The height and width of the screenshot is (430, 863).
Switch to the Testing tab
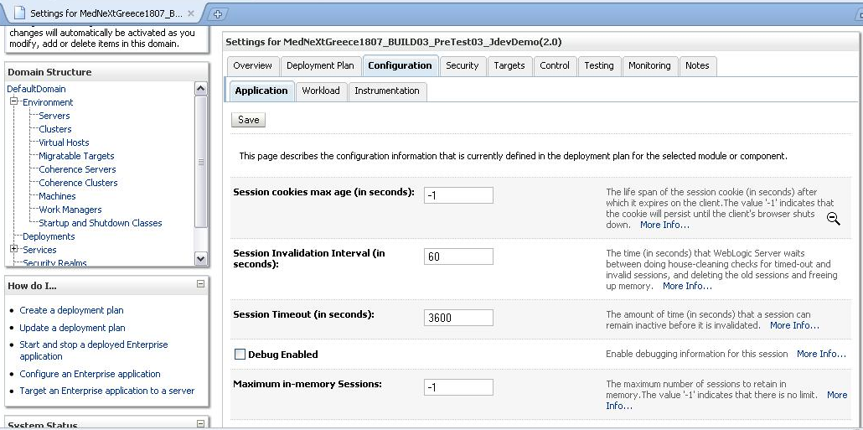pos(599,65)
